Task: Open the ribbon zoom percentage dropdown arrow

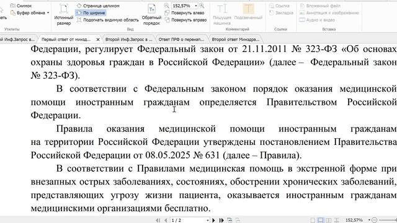Action: click(x=196, y=6)
